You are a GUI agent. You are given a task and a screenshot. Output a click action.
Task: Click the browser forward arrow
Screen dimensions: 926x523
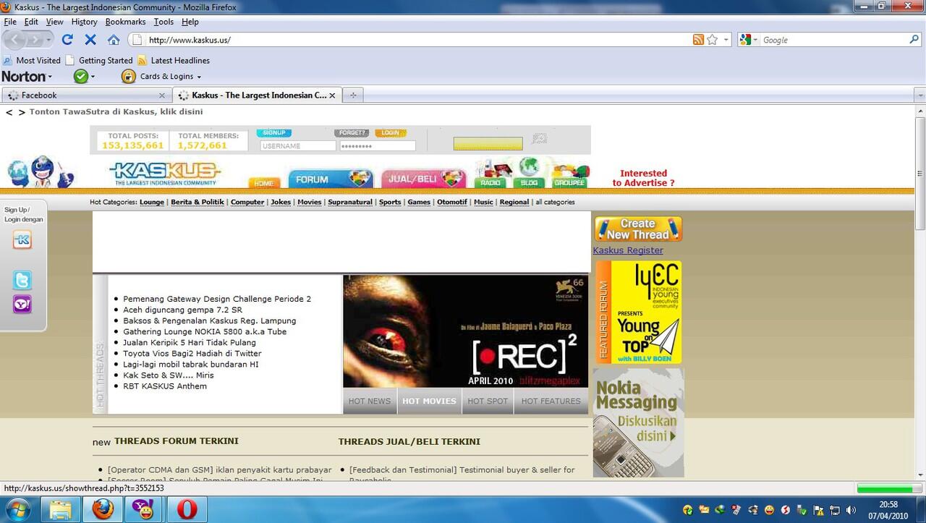[x=34, y=40]
